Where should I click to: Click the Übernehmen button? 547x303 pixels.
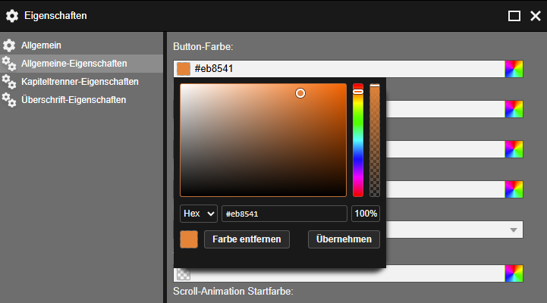pyautogui.click(x=344, y=239)
